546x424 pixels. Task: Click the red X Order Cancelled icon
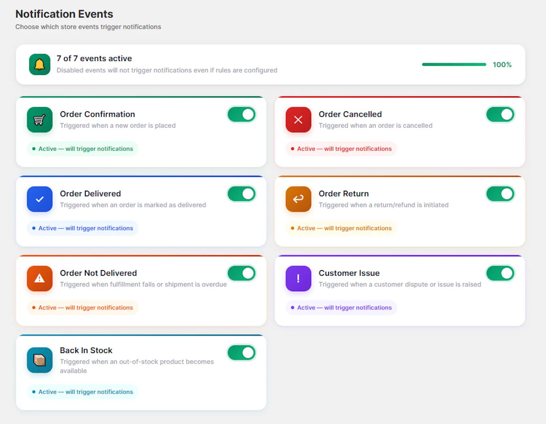point(298,120)
